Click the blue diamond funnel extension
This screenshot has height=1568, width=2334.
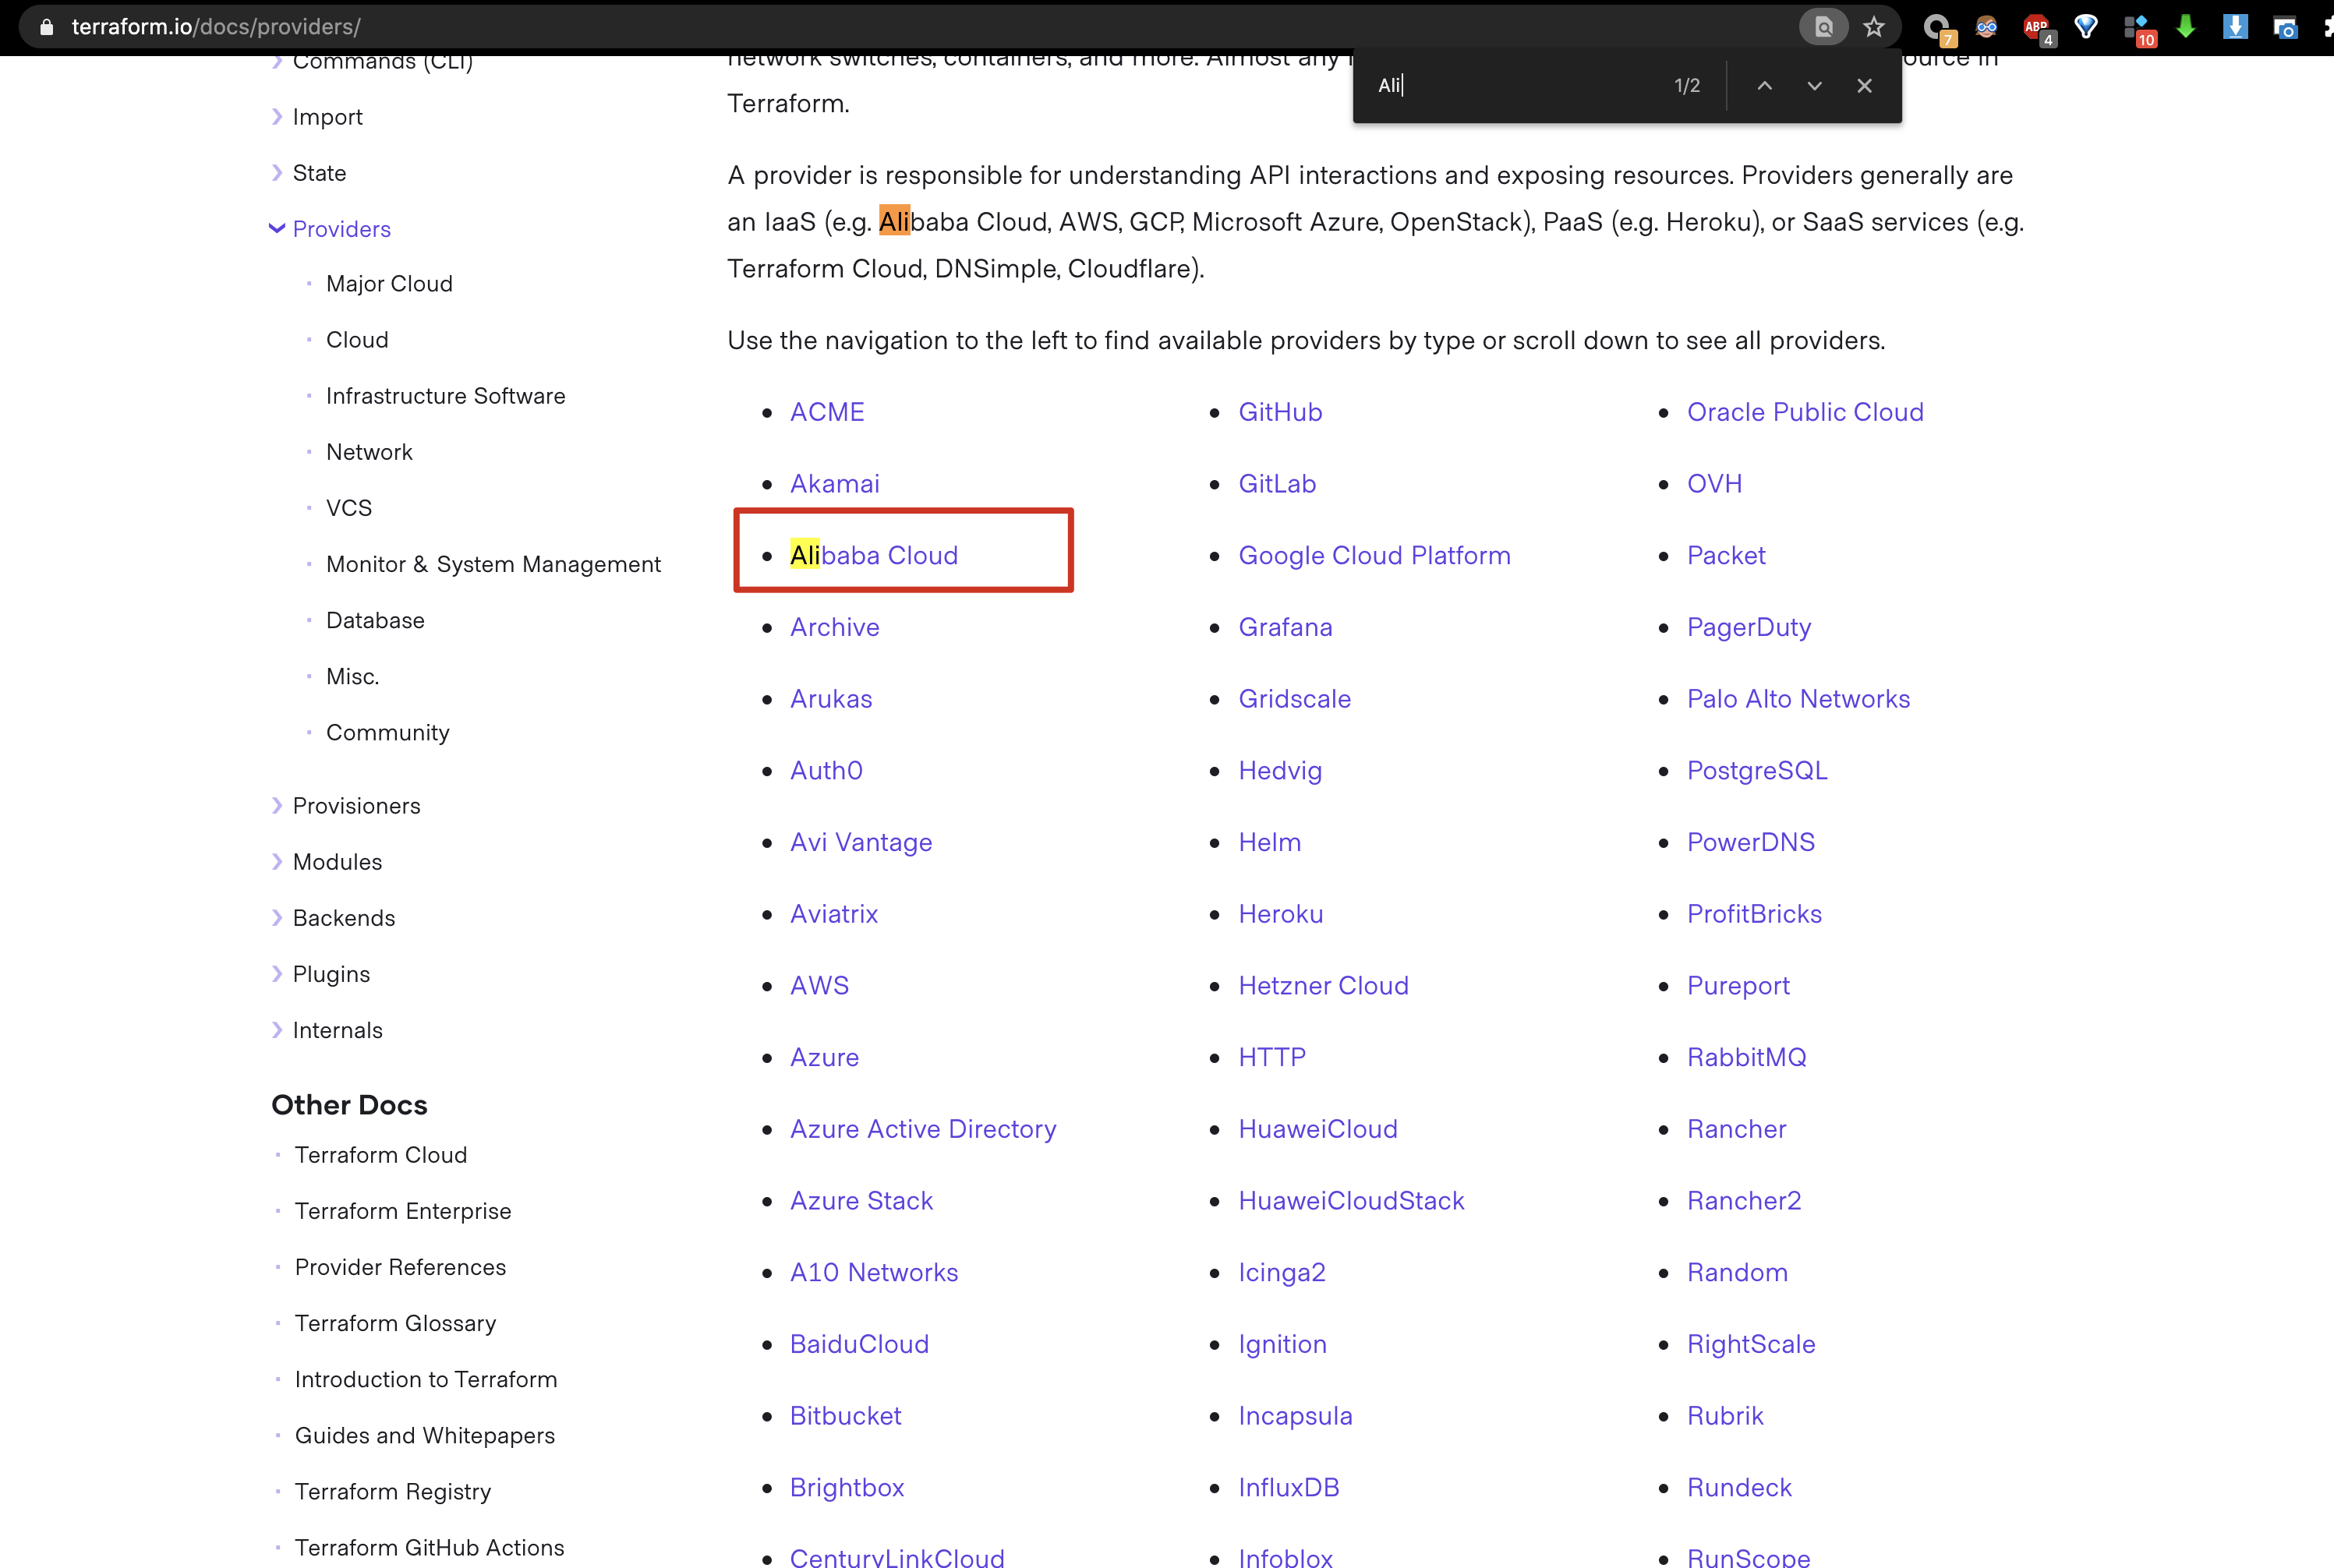(x=2086, y=27)
